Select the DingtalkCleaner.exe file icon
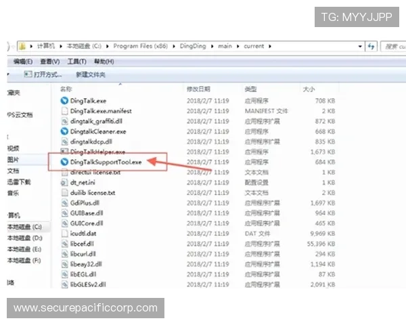Screen dimensions: 406x325 point(64,131)
